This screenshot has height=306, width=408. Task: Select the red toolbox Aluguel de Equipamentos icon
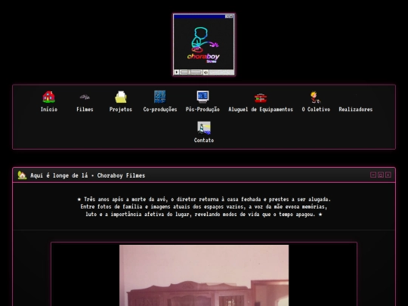point(261,97)
